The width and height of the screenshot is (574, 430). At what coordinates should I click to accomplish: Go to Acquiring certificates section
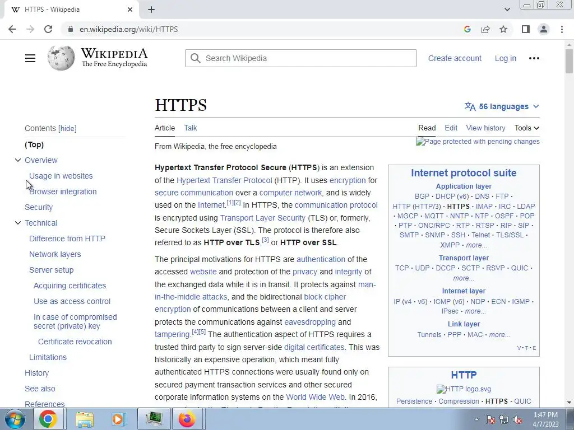pos(70,286)
